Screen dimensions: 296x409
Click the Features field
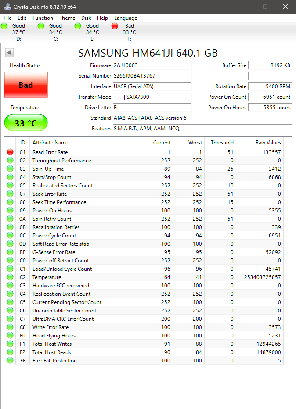coord(202,128)
